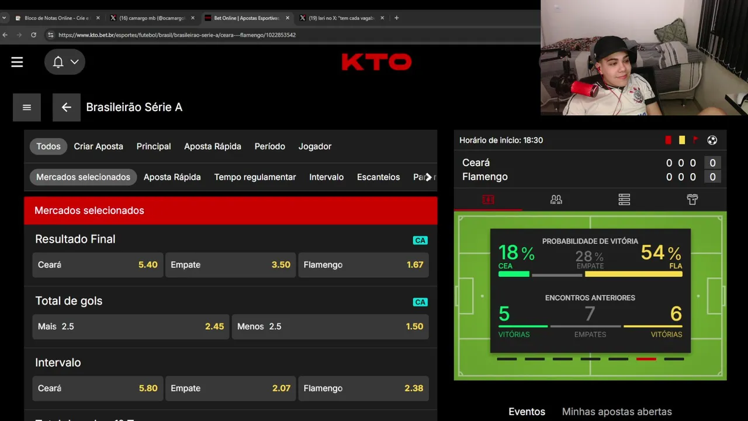Click the Ceará team name in scoreboard

(476, 163)
